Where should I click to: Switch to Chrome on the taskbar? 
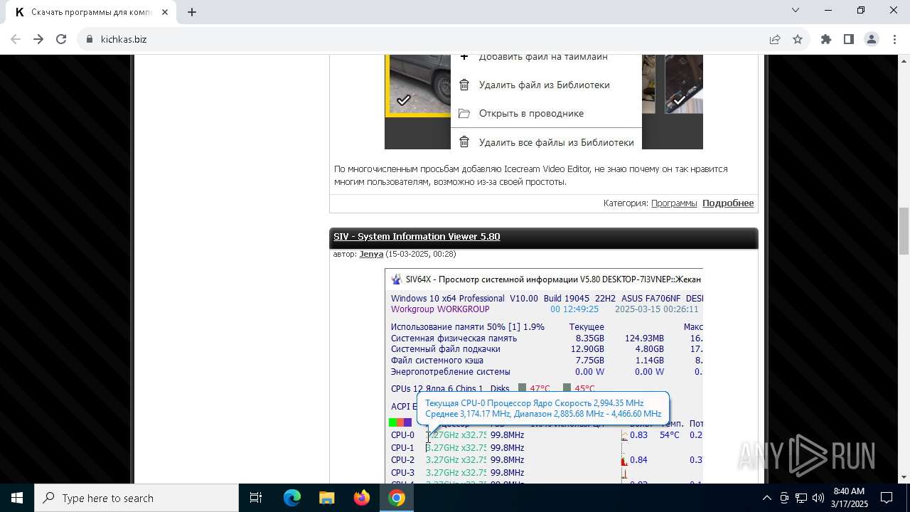[x=397, y=498]
